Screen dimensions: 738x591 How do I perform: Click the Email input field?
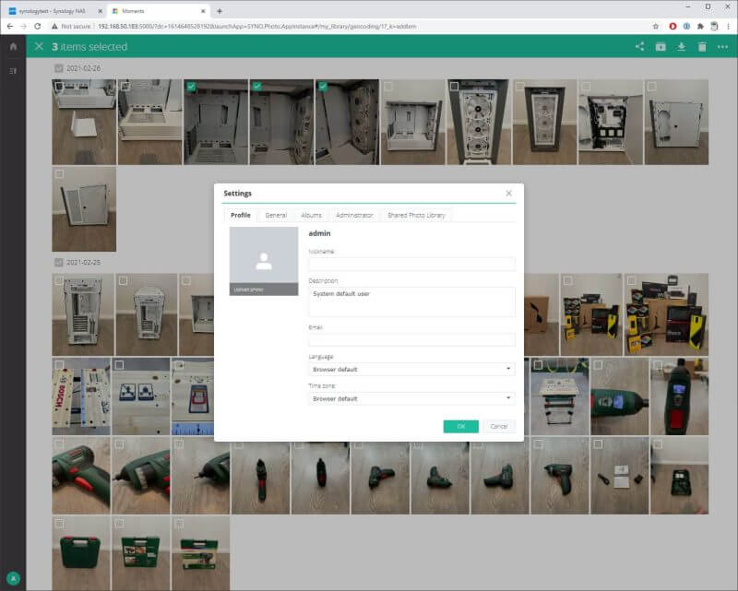click(411, 340)
